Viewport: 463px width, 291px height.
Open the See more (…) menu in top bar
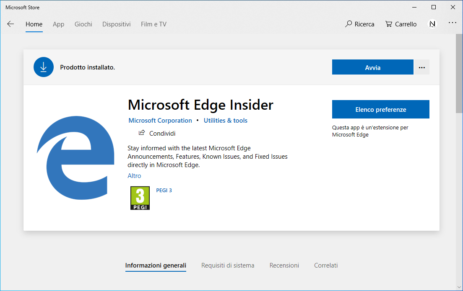(452, 24)
